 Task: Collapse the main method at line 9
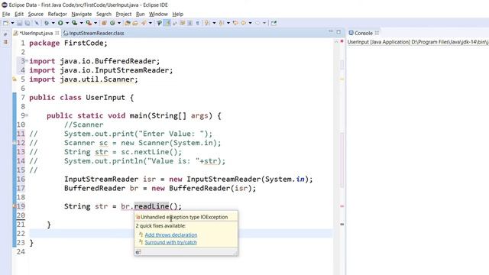pos(27,115)
